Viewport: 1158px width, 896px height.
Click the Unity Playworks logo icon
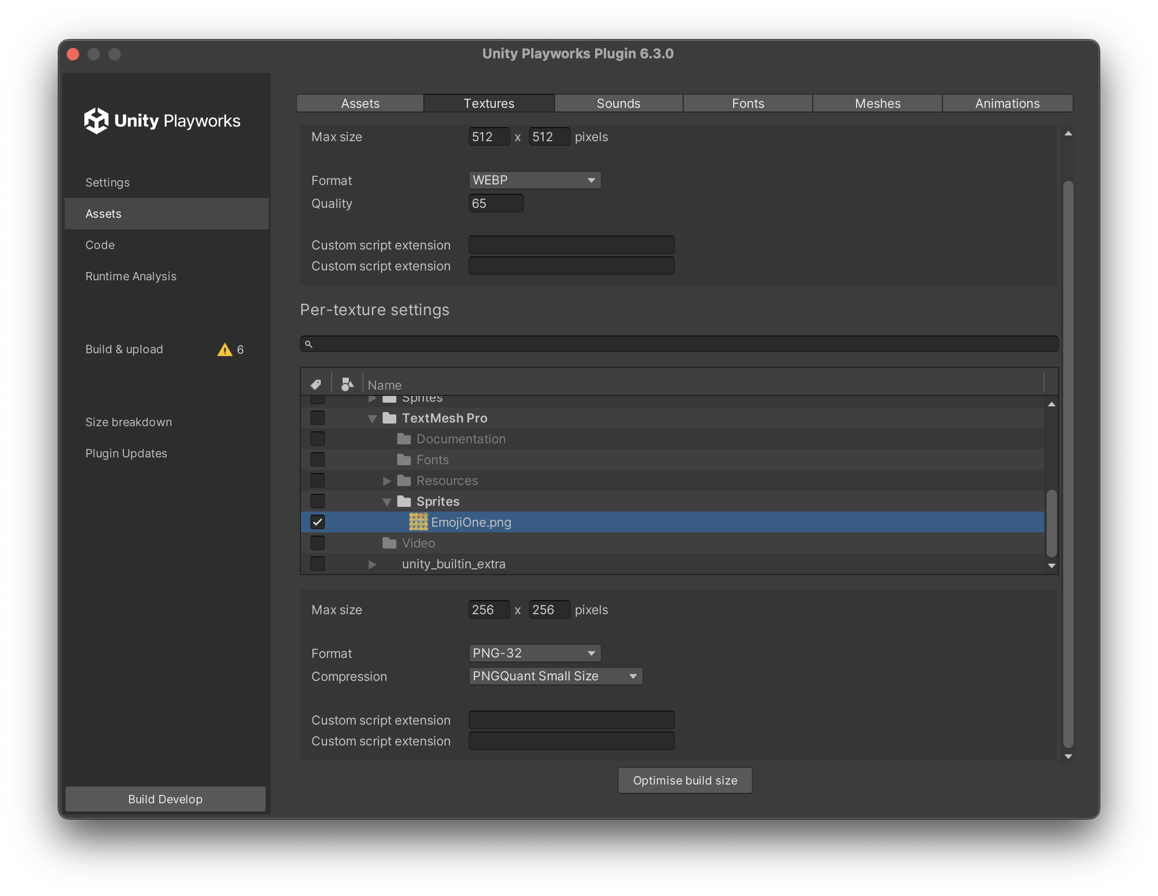pyautogui.click(x=96, y=120)
